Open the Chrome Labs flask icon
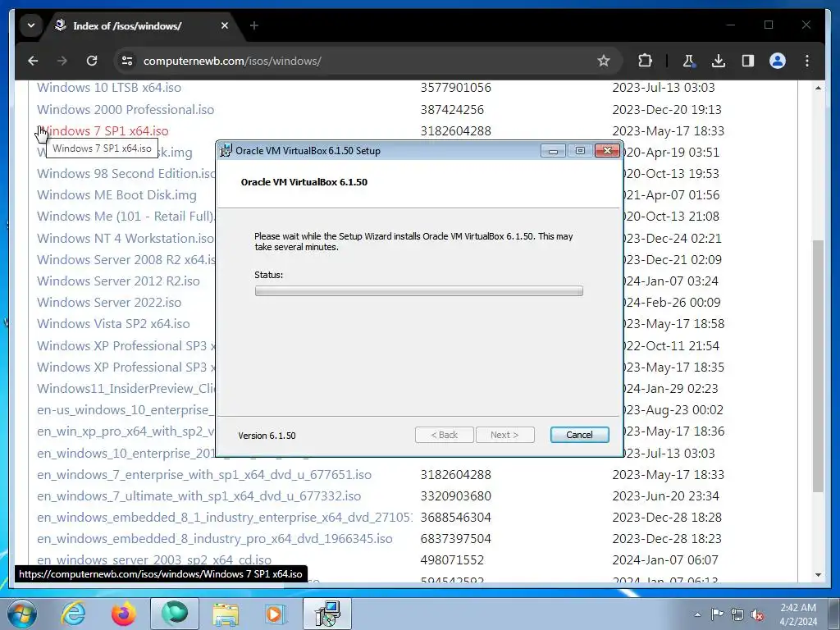The width and height of the screenshot is (840, 630). pos(689,61)
